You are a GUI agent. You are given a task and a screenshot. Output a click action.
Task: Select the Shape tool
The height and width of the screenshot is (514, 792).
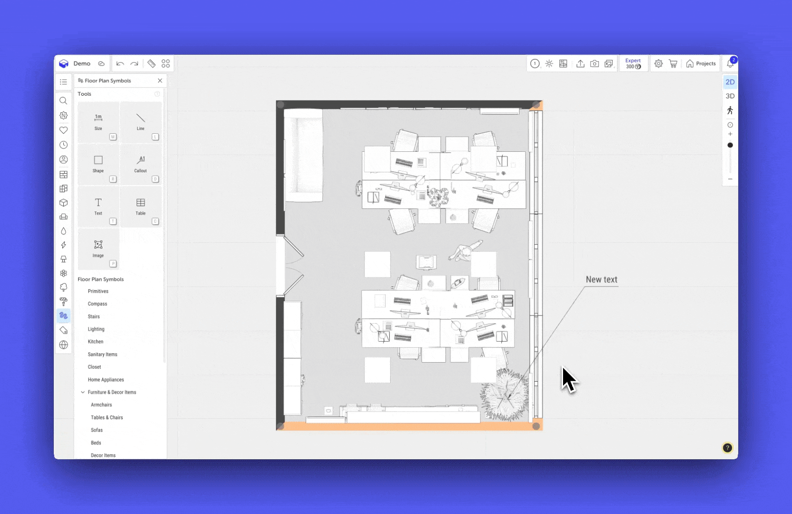tap(99, 165)
